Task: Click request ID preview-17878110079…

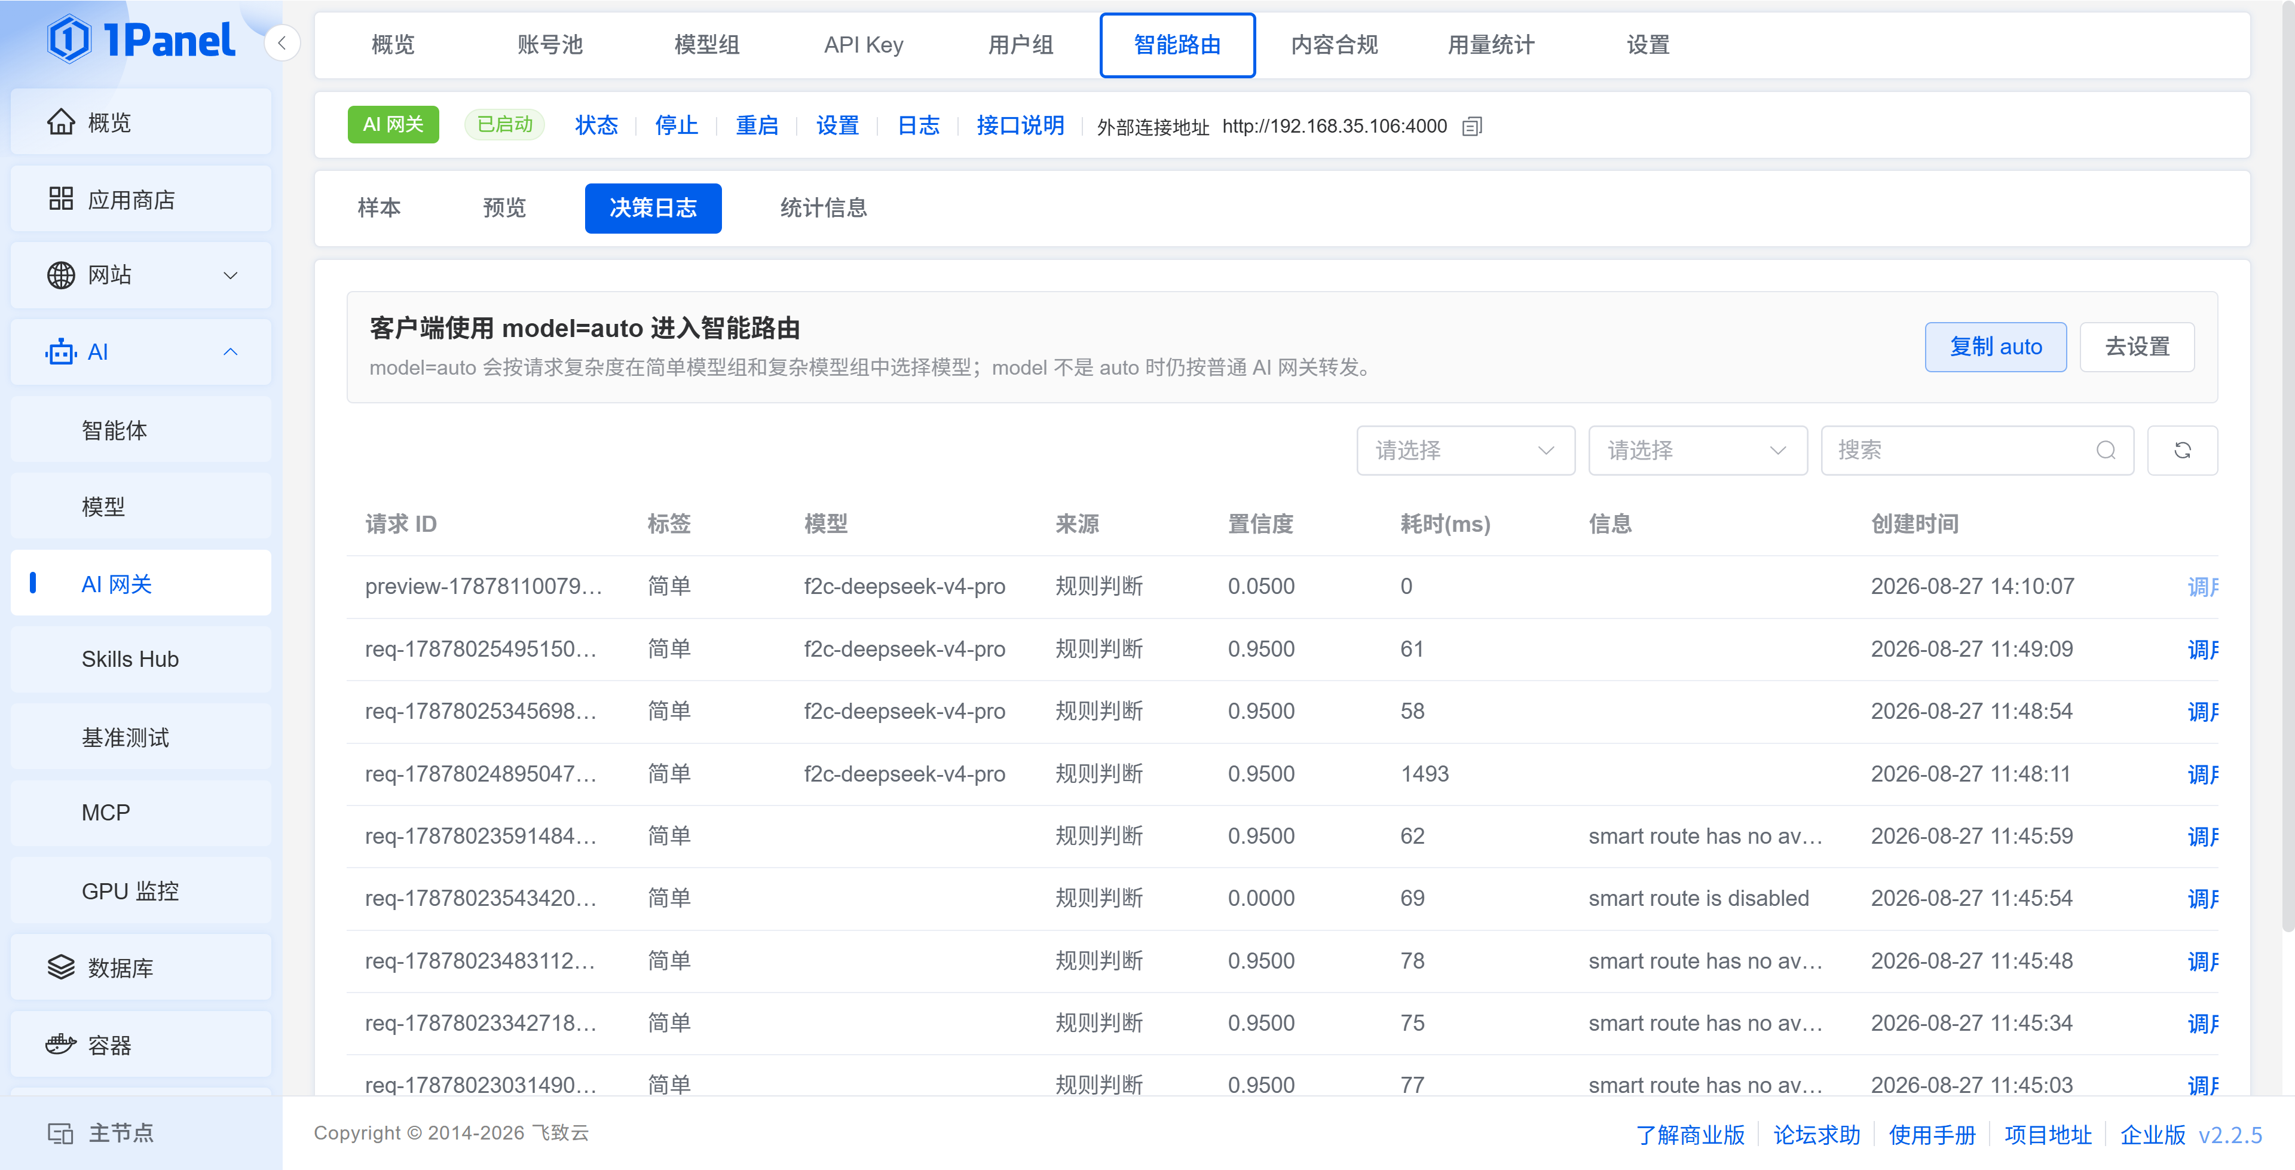Action: point(484,586)
